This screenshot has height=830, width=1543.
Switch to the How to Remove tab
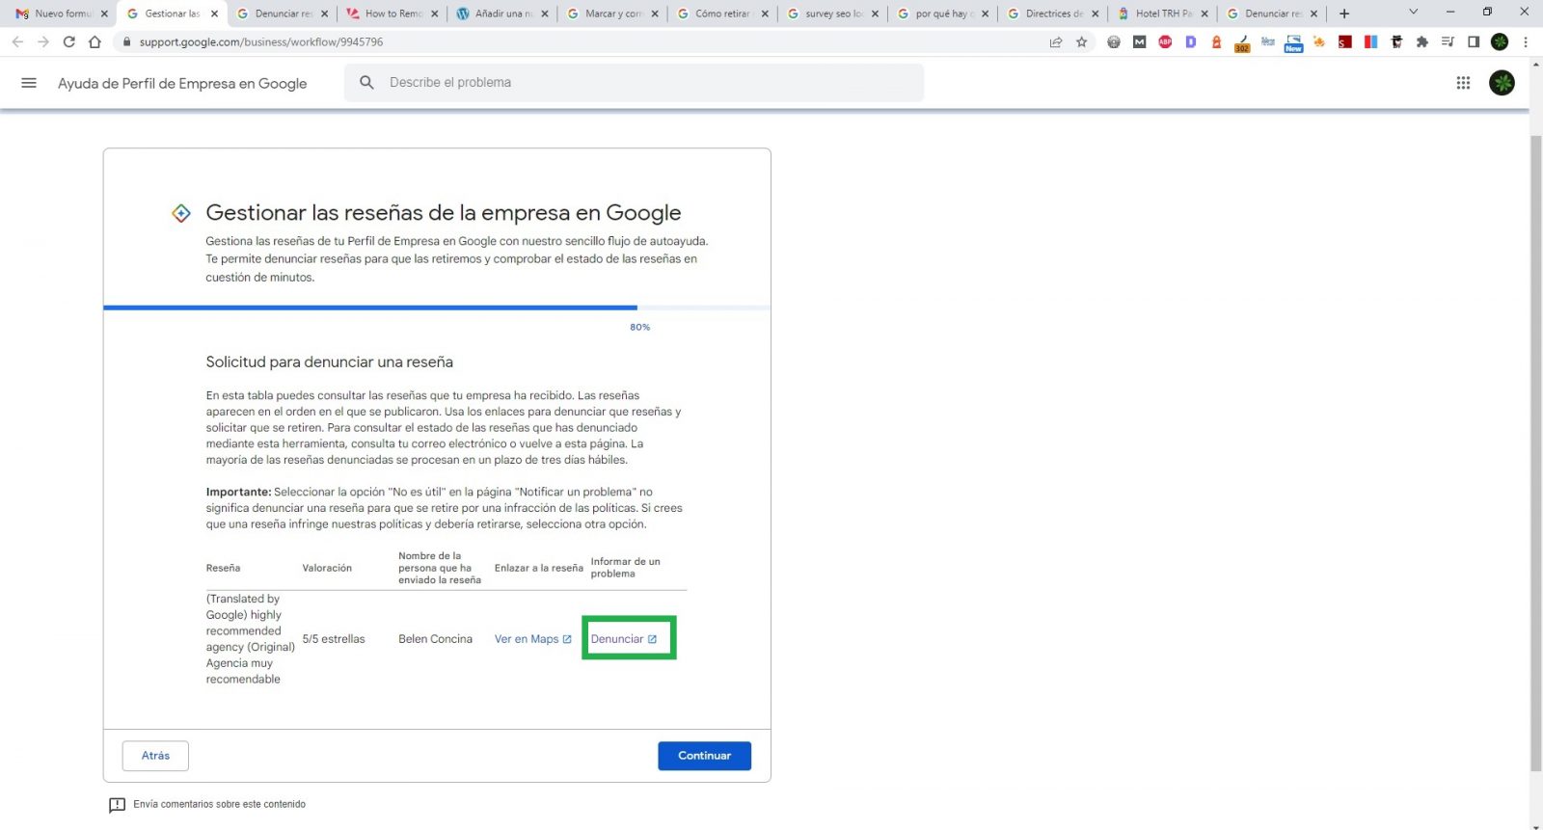point(392,13)
